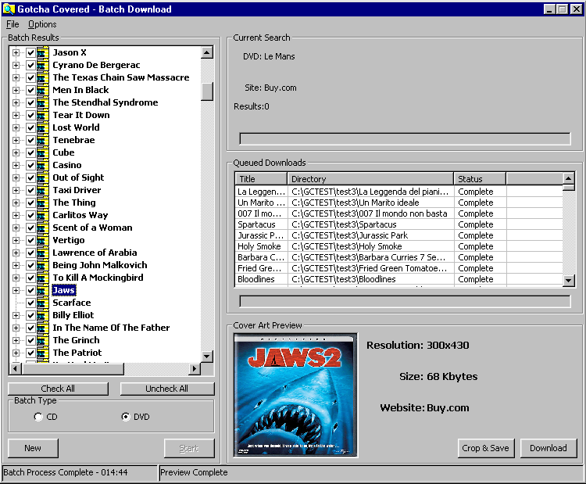The image size is (586, 484).
Task: Toggle the Casino checkbox
Action: 30,165
